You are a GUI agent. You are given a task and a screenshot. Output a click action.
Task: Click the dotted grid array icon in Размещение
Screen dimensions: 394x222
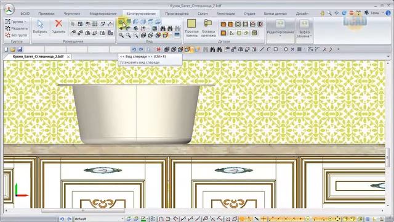(x=95, y=24)
